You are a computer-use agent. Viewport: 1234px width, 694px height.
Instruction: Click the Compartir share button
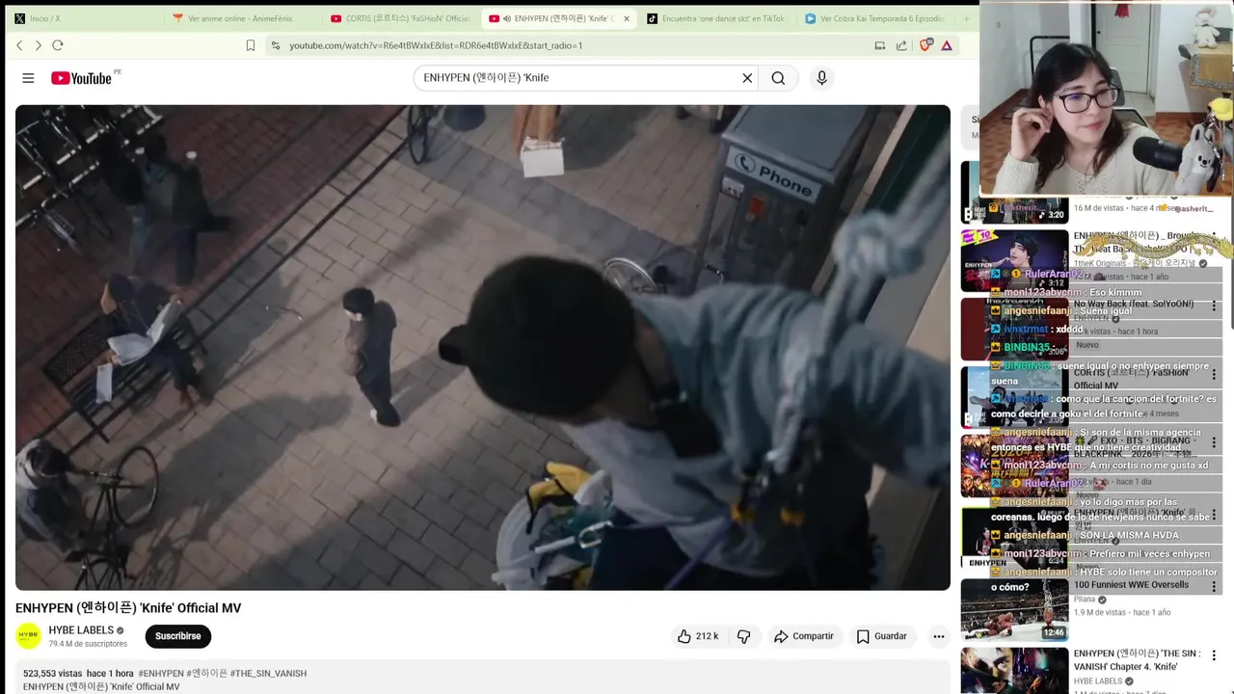[804, 636]
